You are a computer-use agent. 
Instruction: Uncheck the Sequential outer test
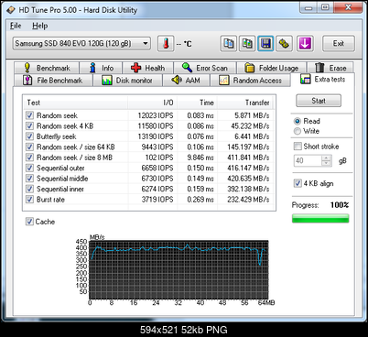29,168
